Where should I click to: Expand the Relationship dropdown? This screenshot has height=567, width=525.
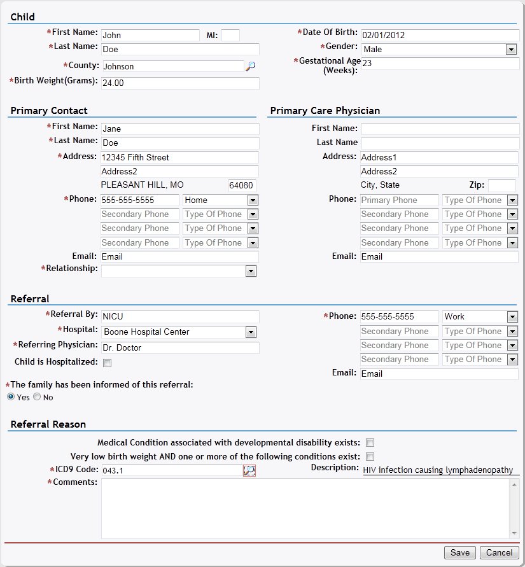coord(251,272)
